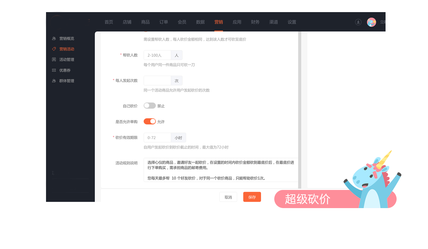Screen dimensions: 428x249
Task: Click the 取消 button
Action: [x=228, y=197]
